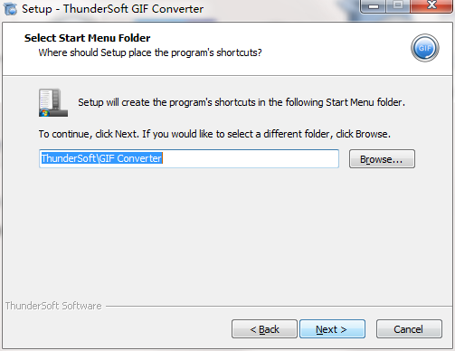Click the Start Menu folder computer icon

(x=53, y=102)
